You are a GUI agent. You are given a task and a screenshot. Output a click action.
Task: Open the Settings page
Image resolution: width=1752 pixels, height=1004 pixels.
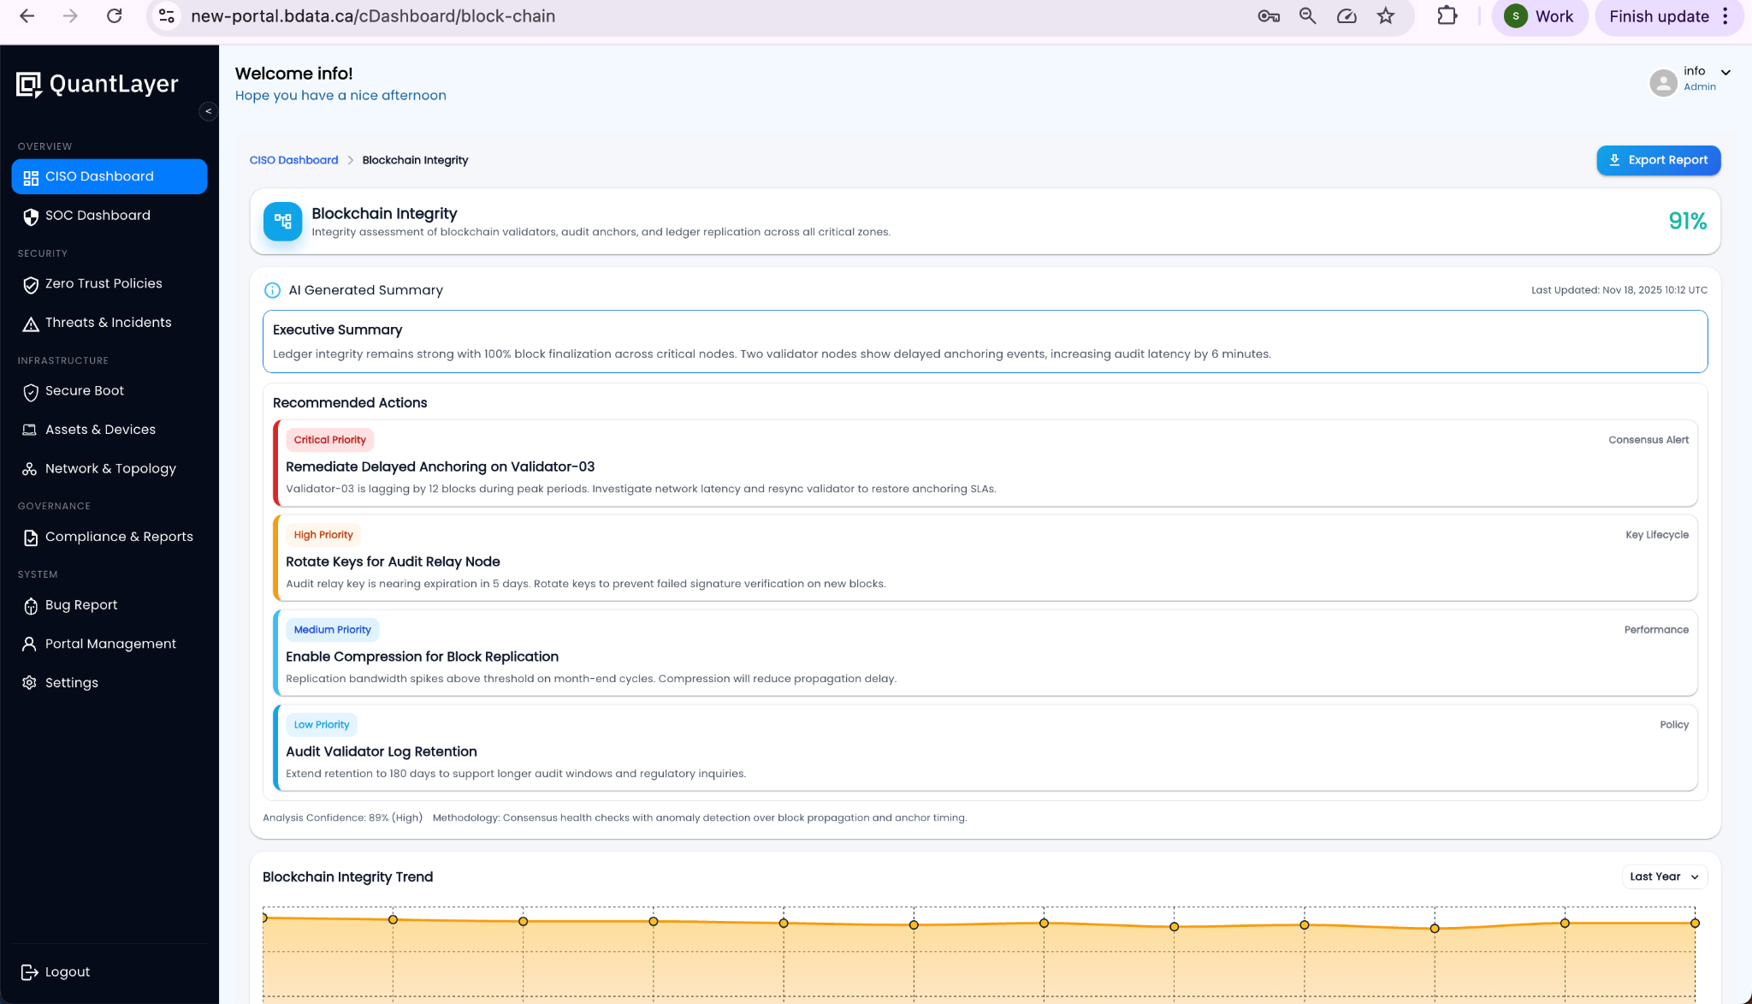[72, 682]
